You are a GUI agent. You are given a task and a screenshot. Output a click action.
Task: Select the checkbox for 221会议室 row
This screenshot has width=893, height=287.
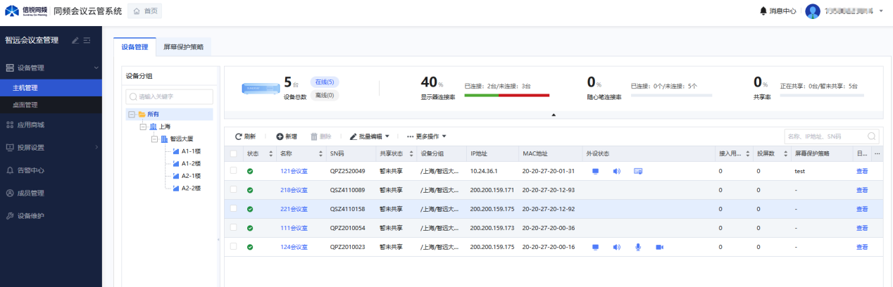[234, 209]
